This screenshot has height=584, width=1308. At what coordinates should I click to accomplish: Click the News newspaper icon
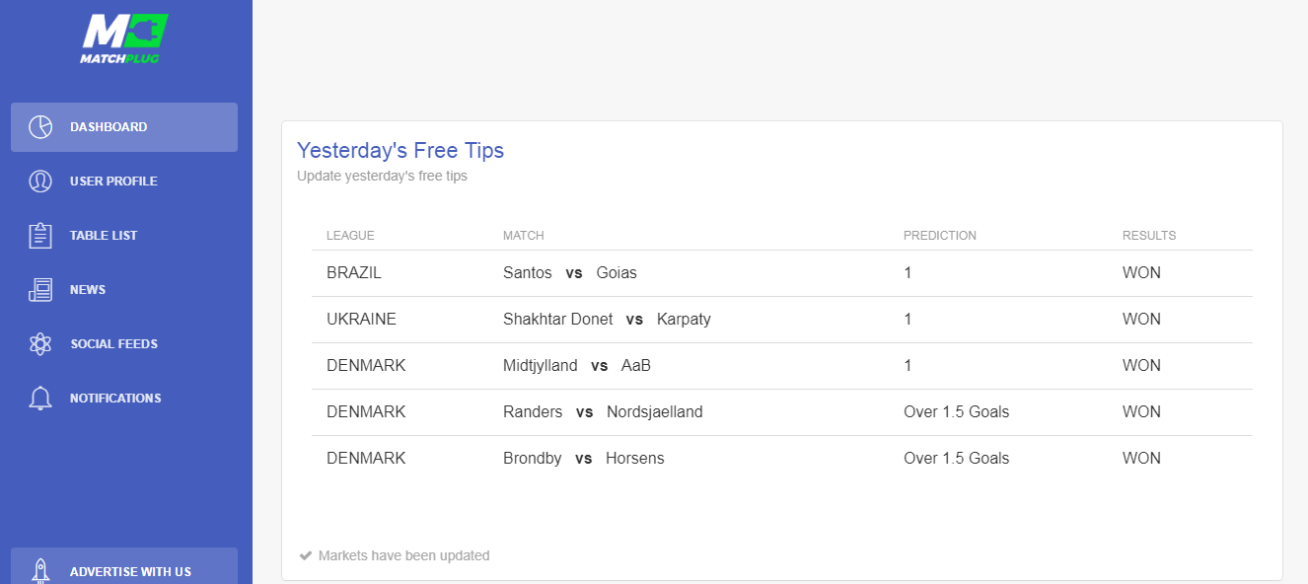(40, 290)
